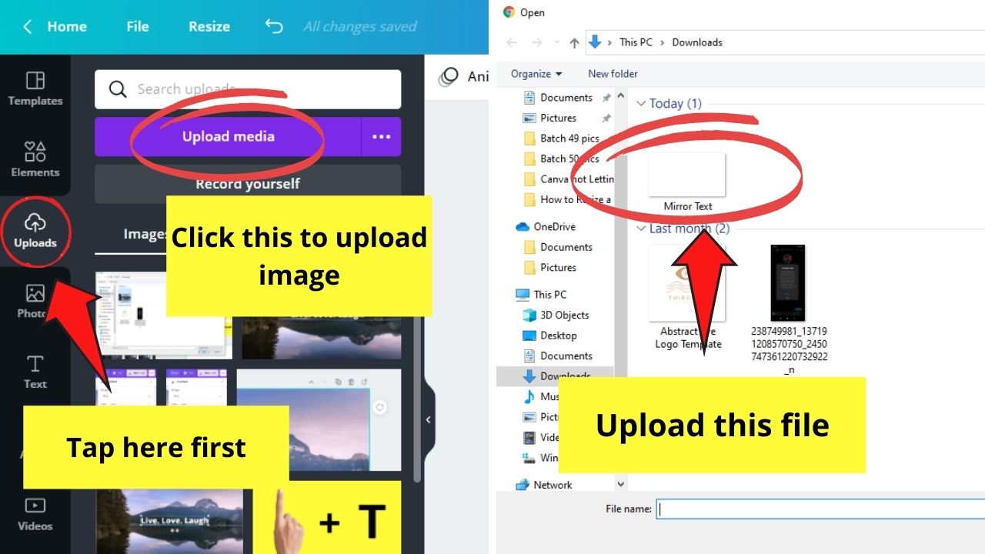
Task: Open the Videos sidebar panel
Action: (35, 515)
